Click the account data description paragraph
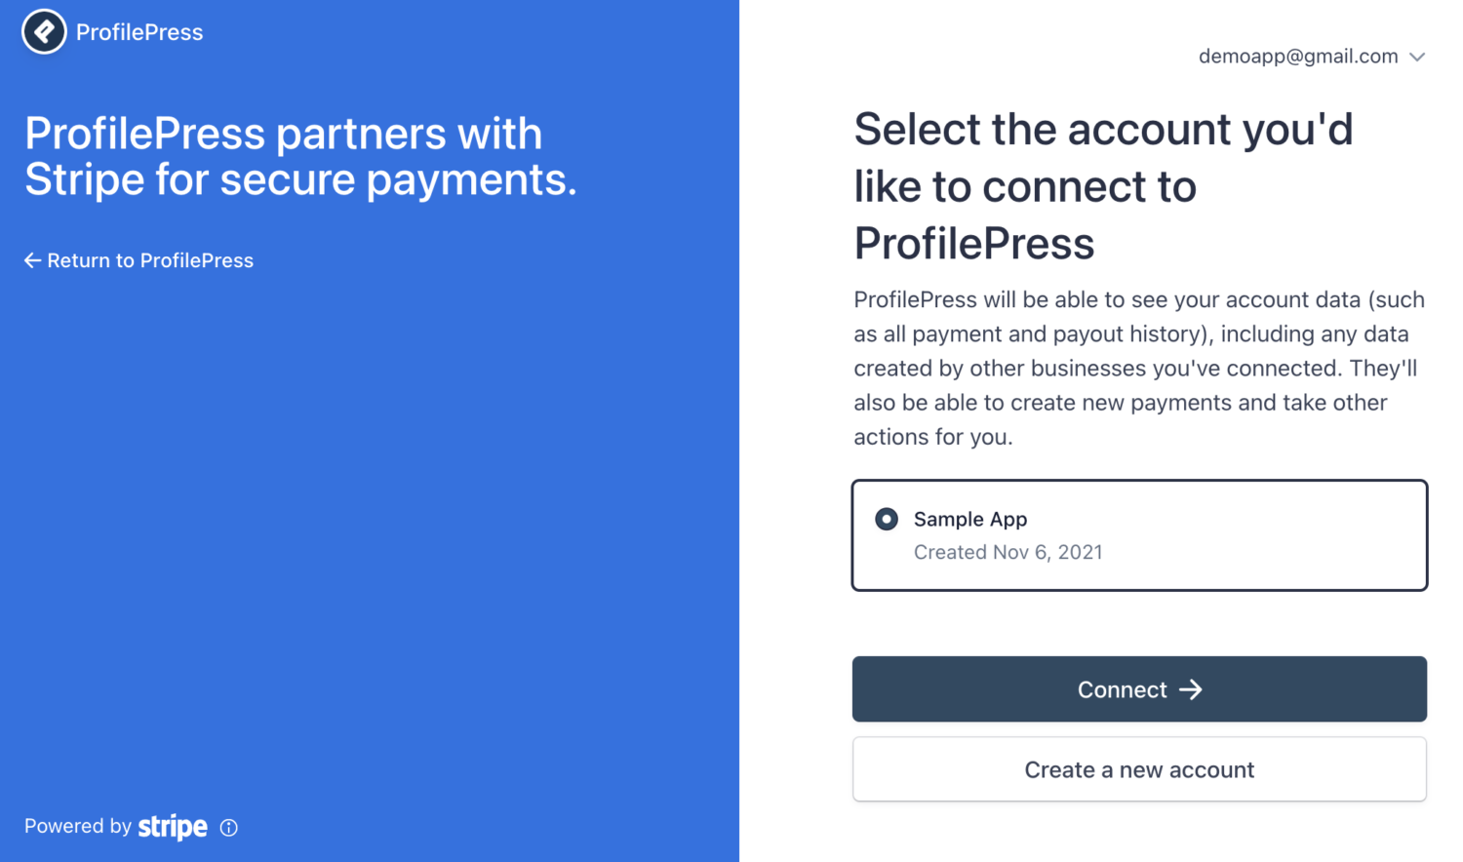 point(1139,368)
